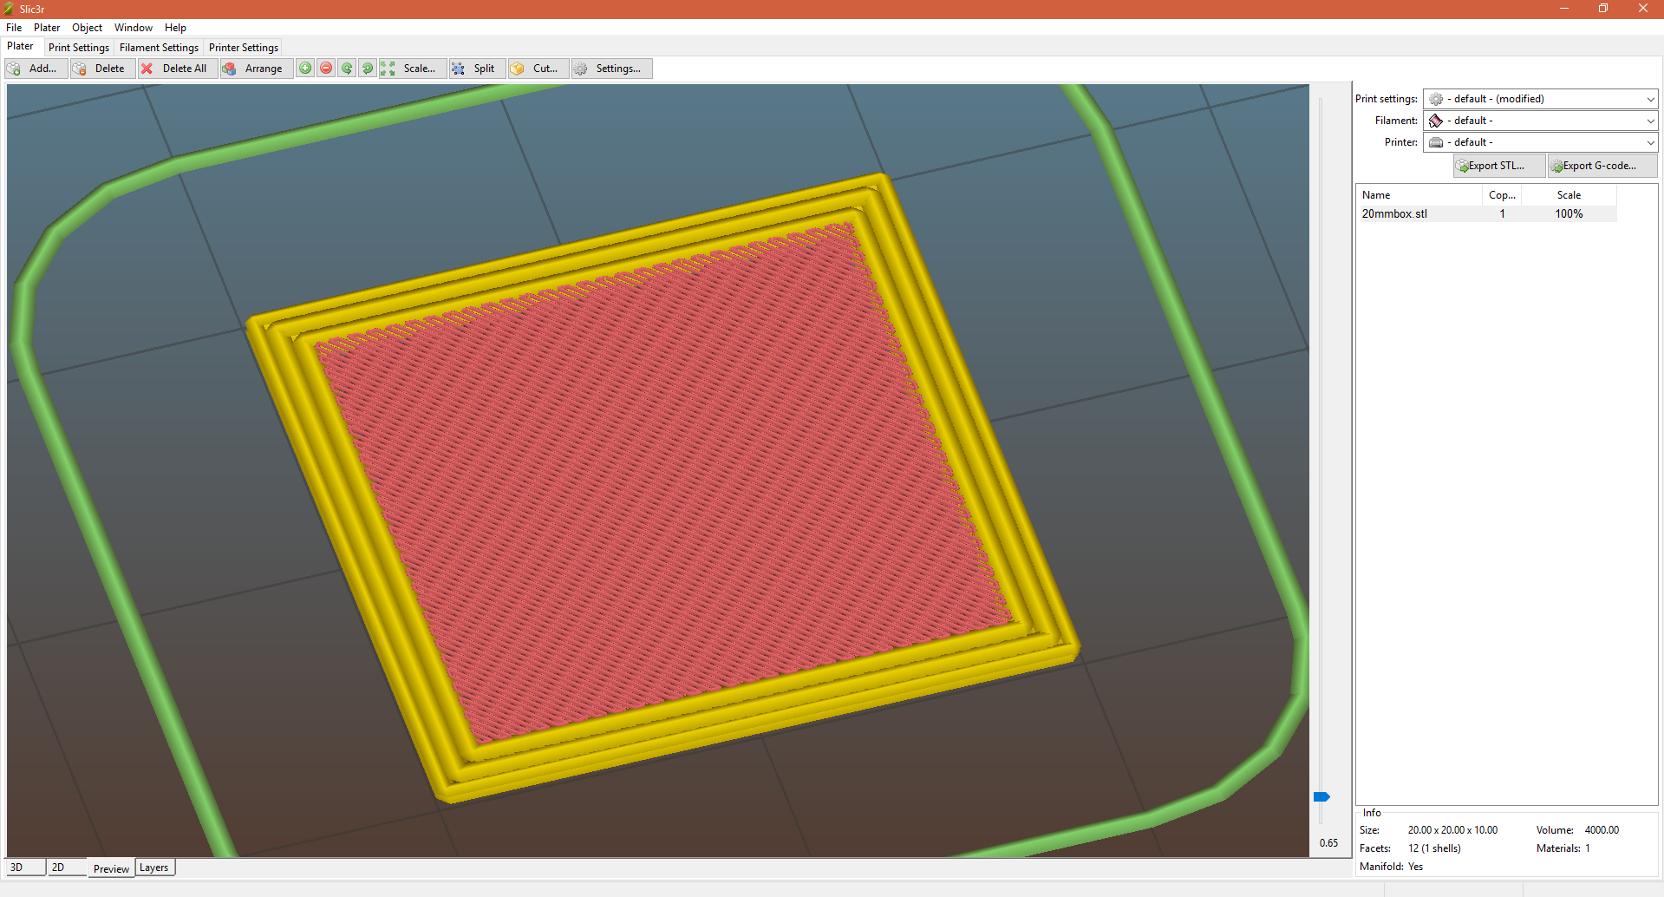Click the Add... object button

(36, 69)
